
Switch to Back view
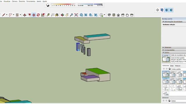(127, 15)
